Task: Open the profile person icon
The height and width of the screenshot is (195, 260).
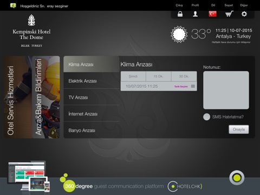Action: (195, 14)
